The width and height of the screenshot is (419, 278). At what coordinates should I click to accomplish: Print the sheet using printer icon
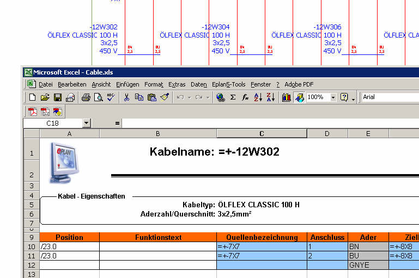tap(86, 97)
